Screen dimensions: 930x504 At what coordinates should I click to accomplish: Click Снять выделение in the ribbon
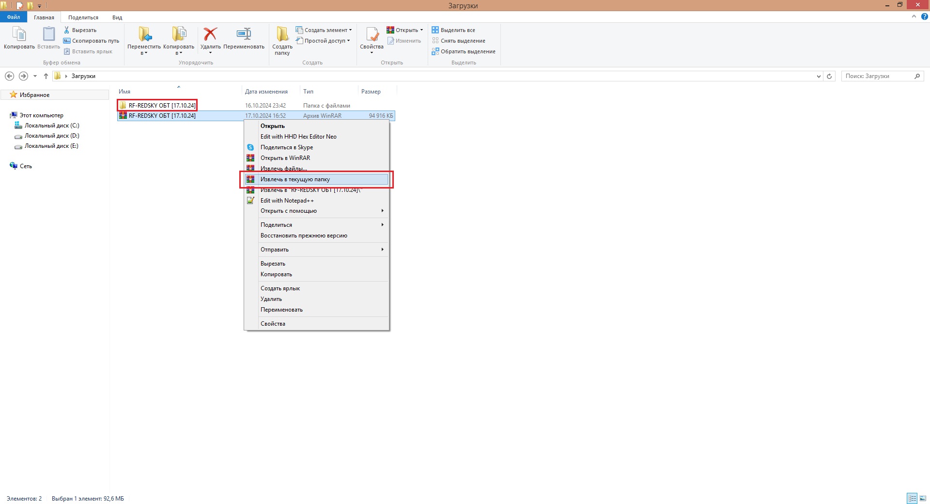[458, 41]
